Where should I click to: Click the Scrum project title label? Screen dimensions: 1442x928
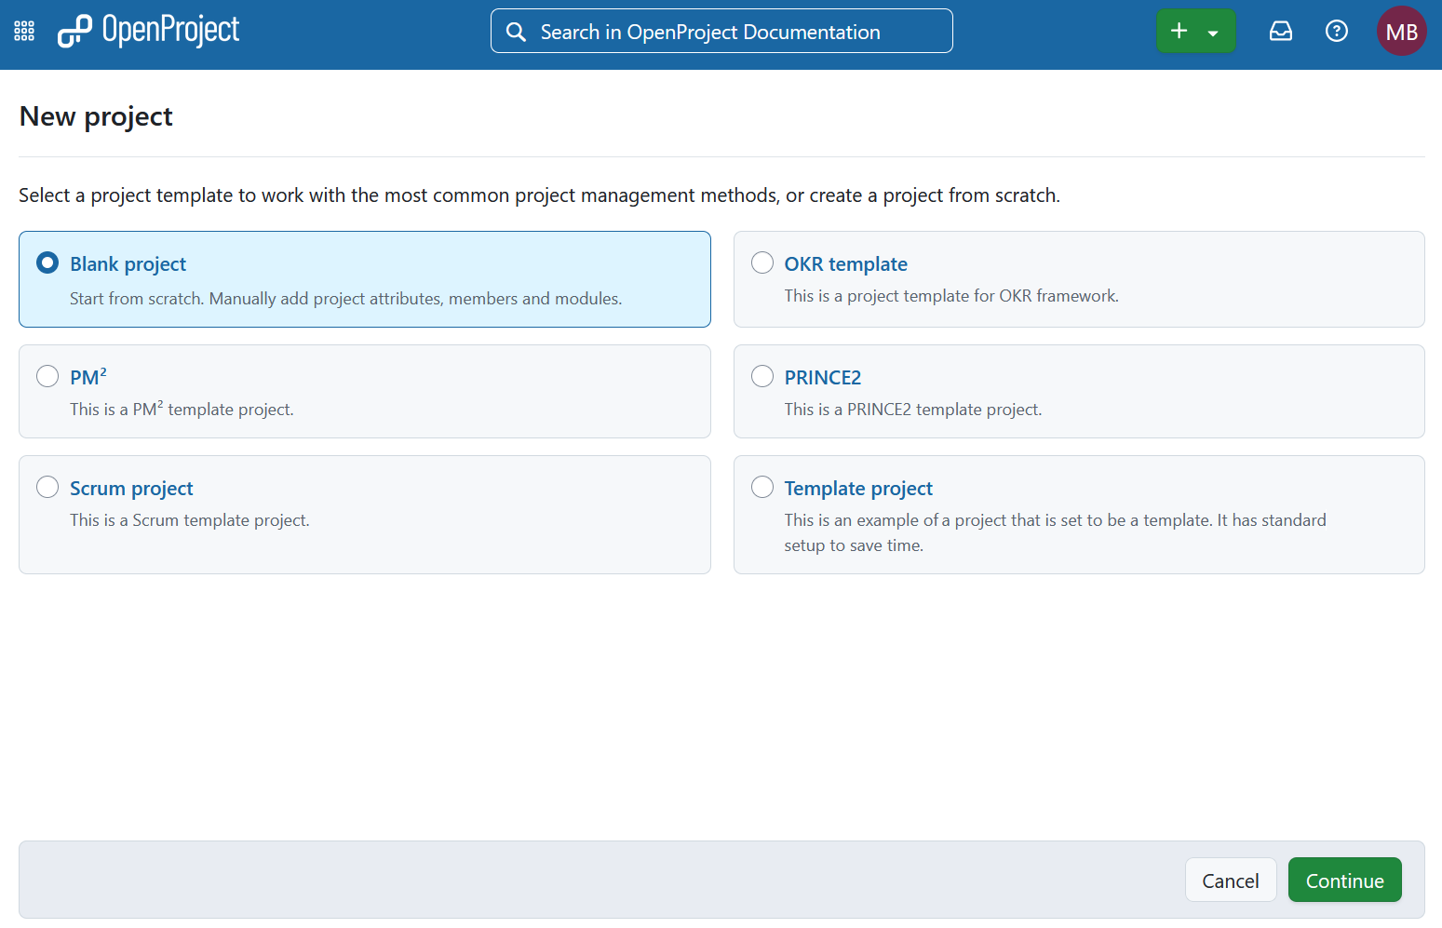(131, 489)
